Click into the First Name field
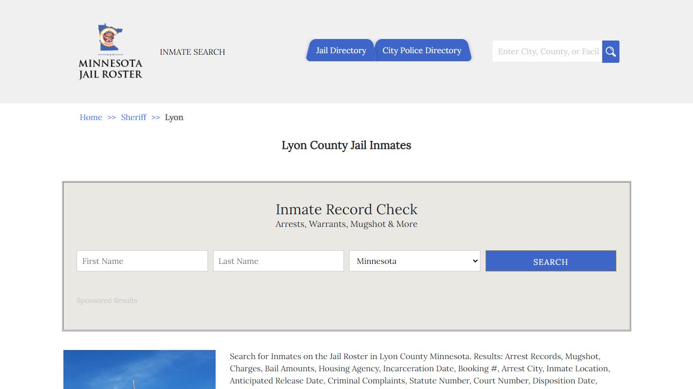693x389 pixels. (x=142, y=261)
